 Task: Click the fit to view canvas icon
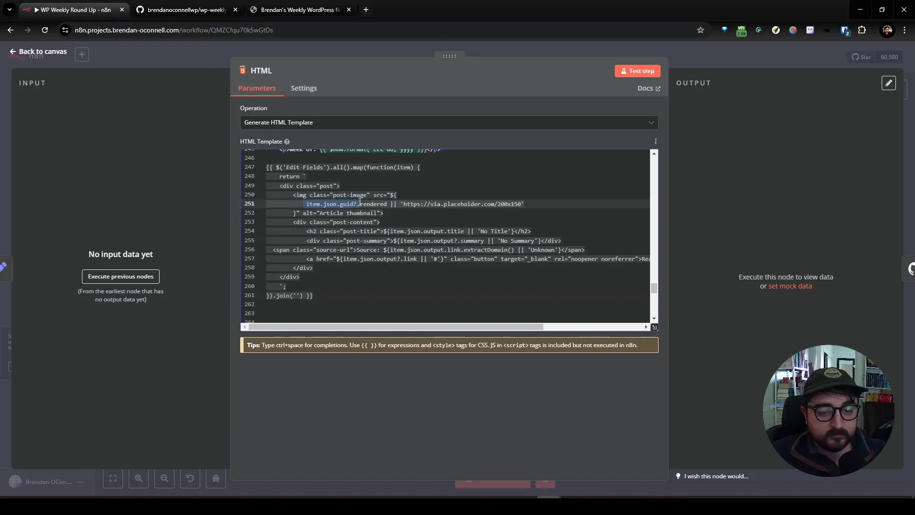113,479
